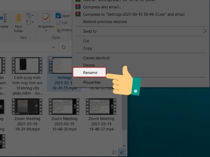
Task: Choose Copy in the context menu
Action: (87, 48)
